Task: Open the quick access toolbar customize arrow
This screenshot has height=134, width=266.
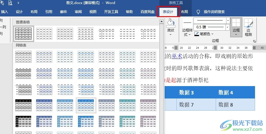Action: (x=18, y=3)
